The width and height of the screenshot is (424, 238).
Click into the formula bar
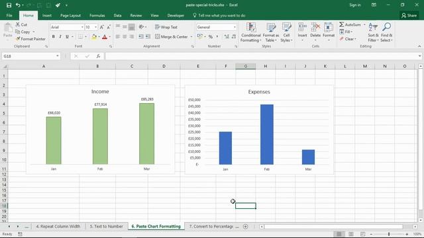[261, 56]
